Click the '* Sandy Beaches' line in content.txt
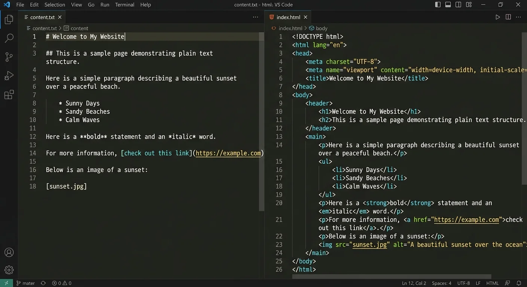Screen dimensions: 527x287 tap(84, 112)
